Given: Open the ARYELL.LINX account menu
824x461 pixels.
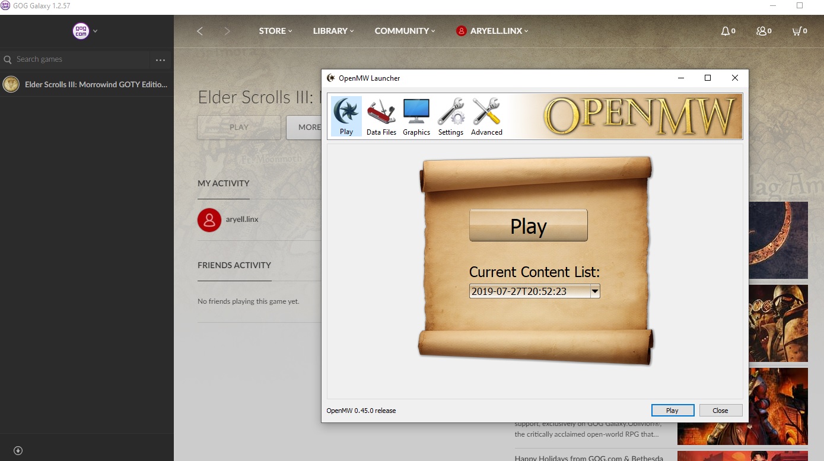Looking at the screenshot, I should (492, 31).
